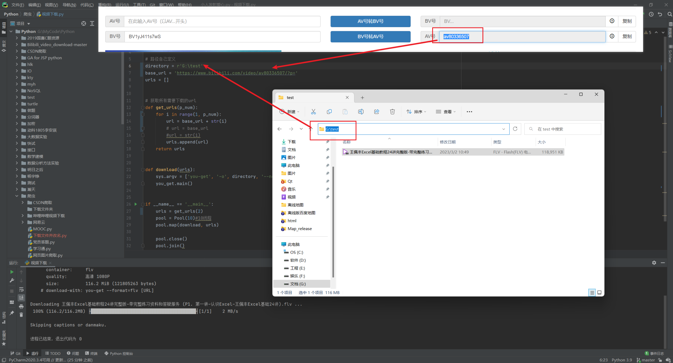Toggle soft-wrap in run console
The image size is (673, 363).
point(21,289)
